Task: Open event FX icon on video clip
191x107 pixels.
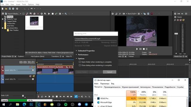Action: point(70,67)
